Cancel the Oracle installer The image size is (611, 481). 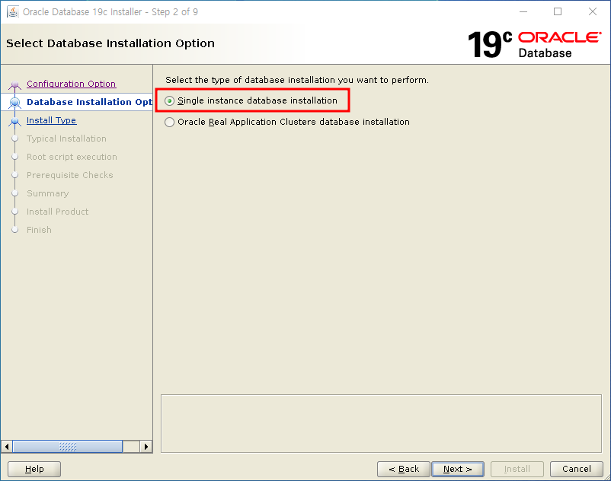(x=576, y=469)
